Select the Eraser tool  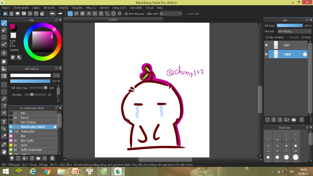(4, 30)
